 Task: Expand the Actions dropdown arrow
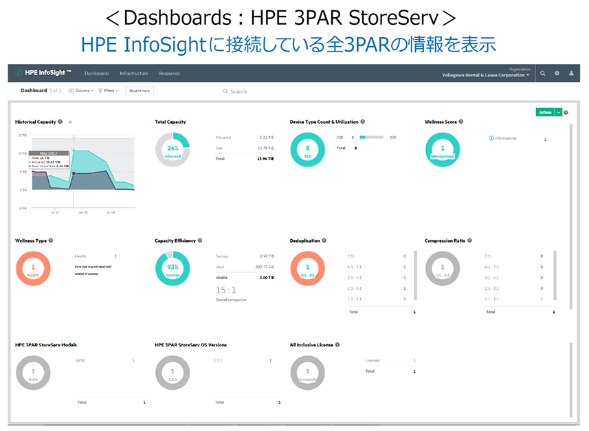tap(559, 112)
